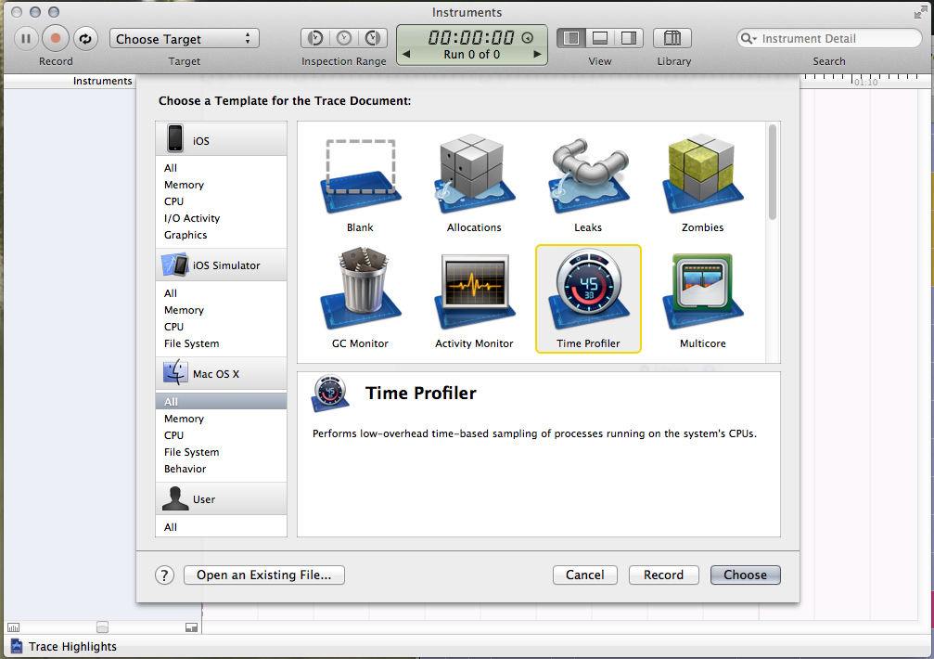Open the search field magnifier dropdown
Screen dimensions: 934x659
(x=749, y=39)
